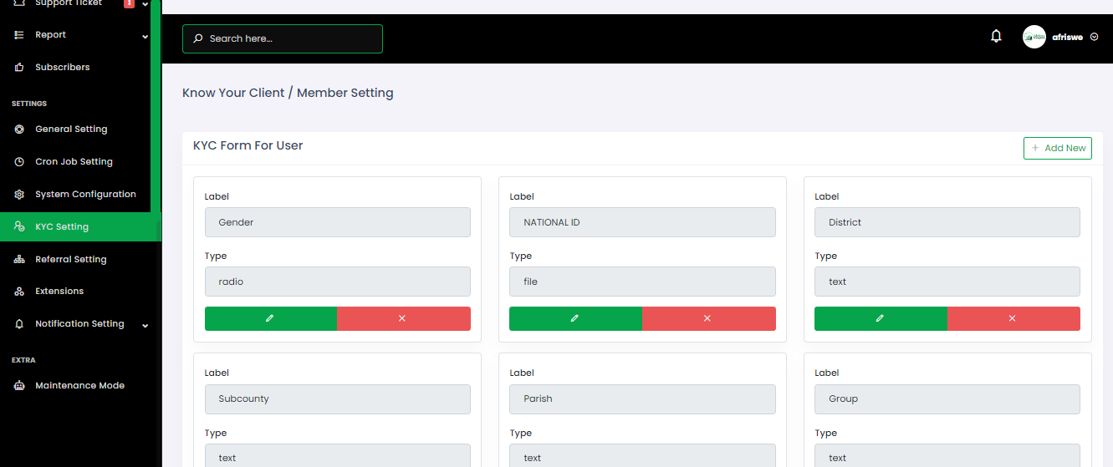Click the Support Ticket alert badge
The width and height of the screenshot is (1113, 467).
point(129,3)
